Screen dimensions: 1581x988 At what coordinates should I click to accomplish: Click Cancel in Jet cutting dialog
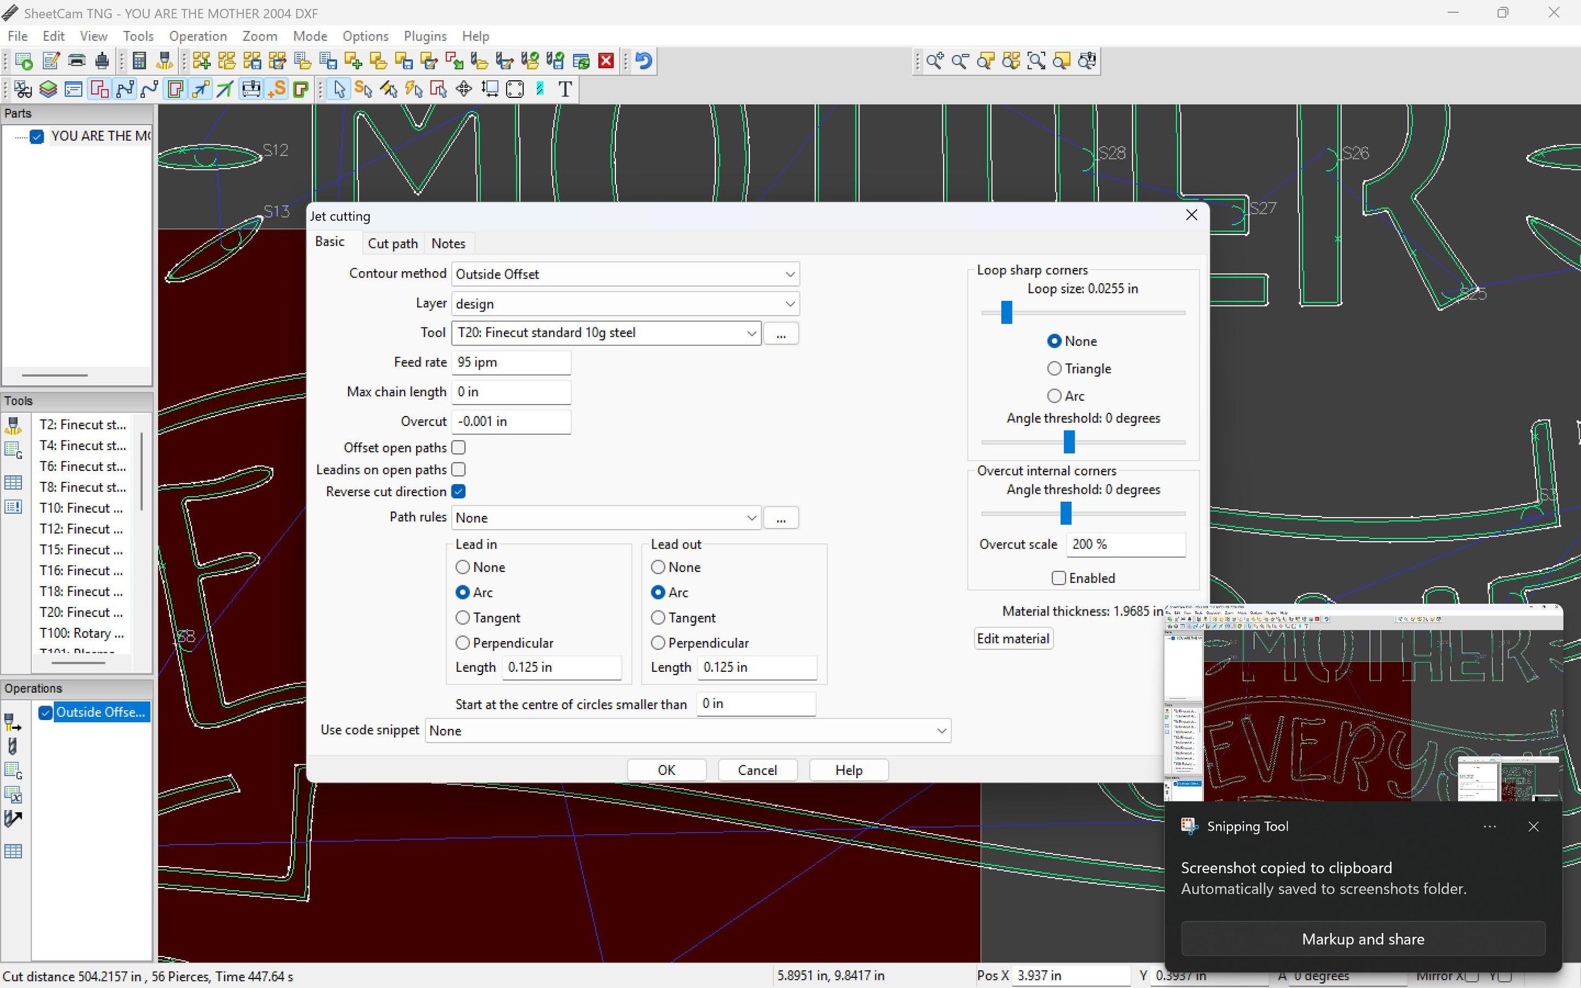tap(758, 770)
